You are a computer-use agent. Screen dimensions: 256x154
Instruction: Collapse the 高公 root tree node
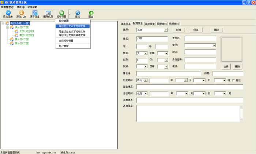(3, 23)
